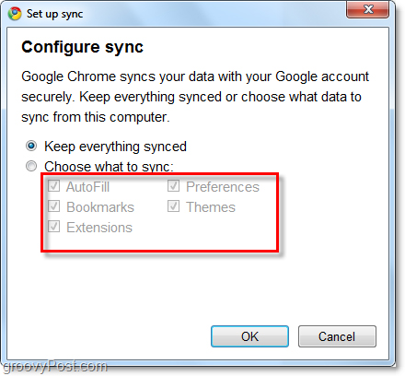Click the sync description paragraph
The width and height of the screenshot is (405, 376).
[195, 97]
